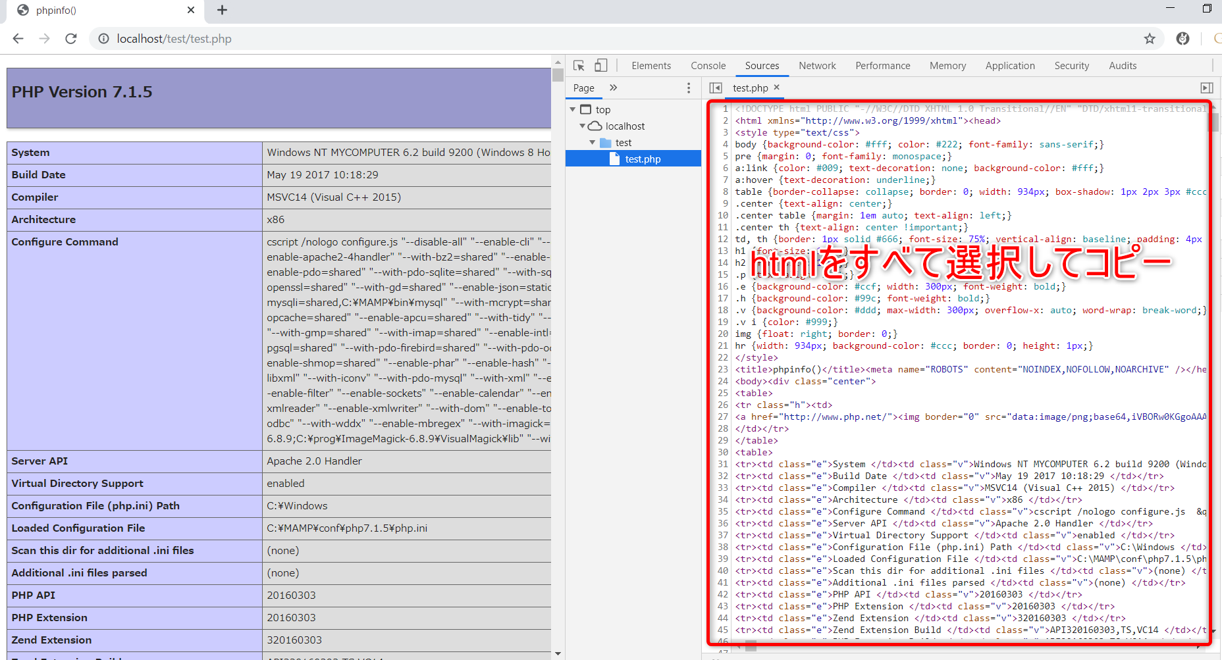
Task: Hide the navigator sidebar
Action: [716, 88]
